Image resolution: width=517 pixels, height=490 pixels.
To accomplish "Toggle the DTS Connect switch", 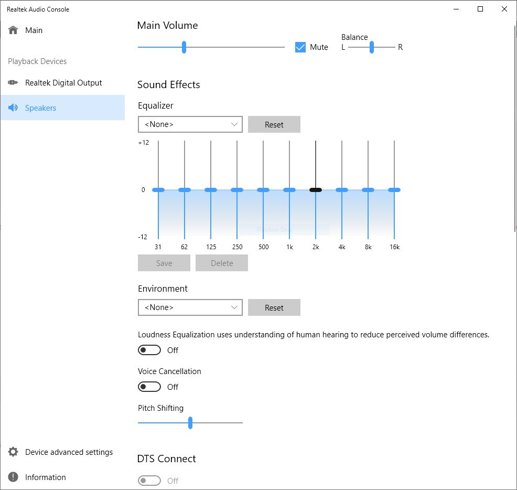I will coord(149,481).
